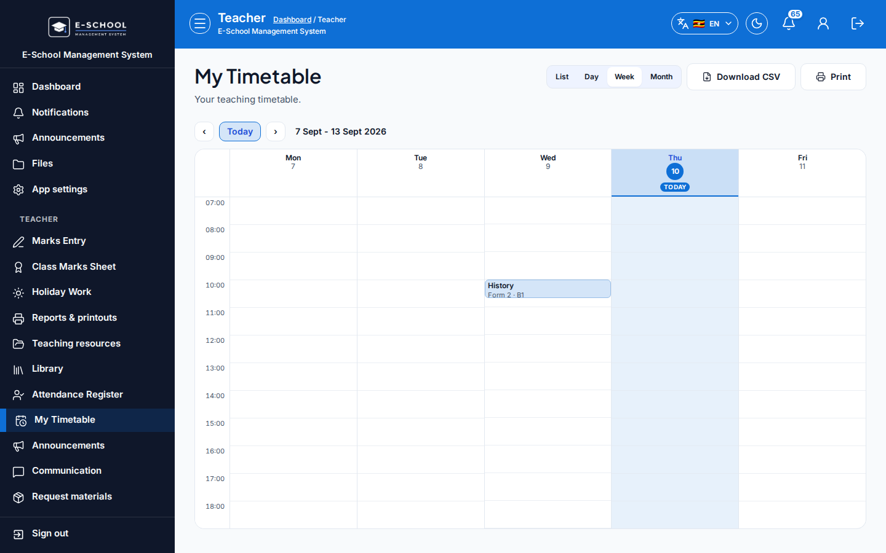Viewport: 886px width, 553px height.
Task: Go to next week with right chevron
Action: point(276,131)
